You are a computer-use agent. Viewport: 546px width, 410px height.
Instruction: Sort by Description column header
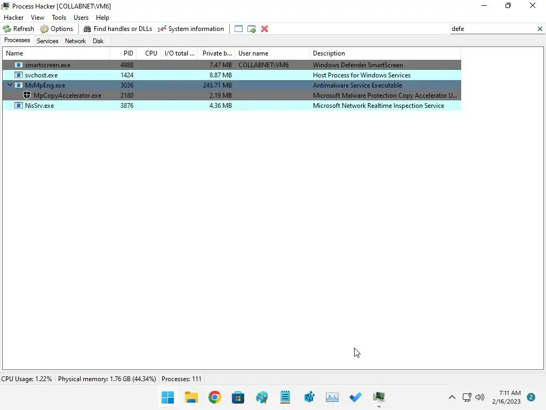(385, 53)
